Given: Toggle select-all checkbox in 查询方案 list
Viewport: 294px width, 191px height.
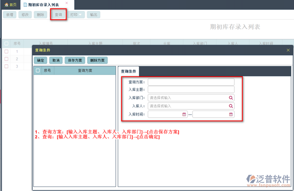Looking at the screenshot, I should coord(38,71).
